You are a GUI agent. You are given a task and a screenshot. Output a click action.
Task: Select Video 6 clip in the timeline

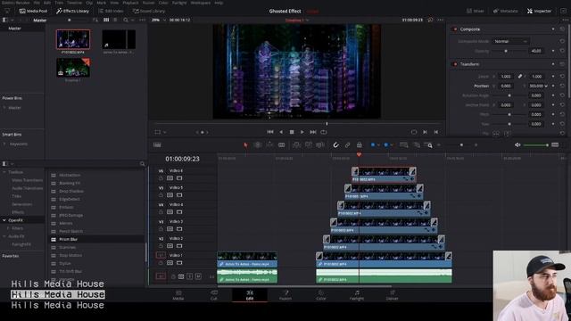click(x=384, y=175)
